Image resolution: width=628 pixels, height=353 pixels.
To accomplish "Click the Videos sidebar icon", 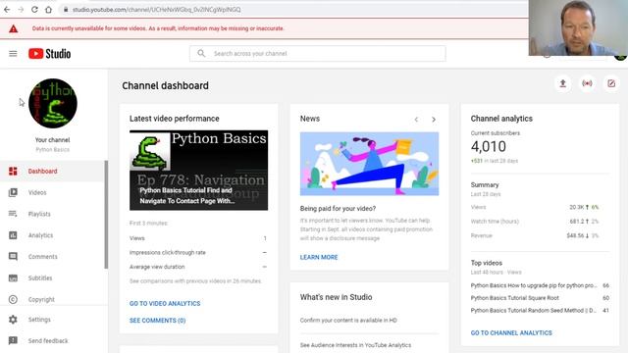I will 13,192.
